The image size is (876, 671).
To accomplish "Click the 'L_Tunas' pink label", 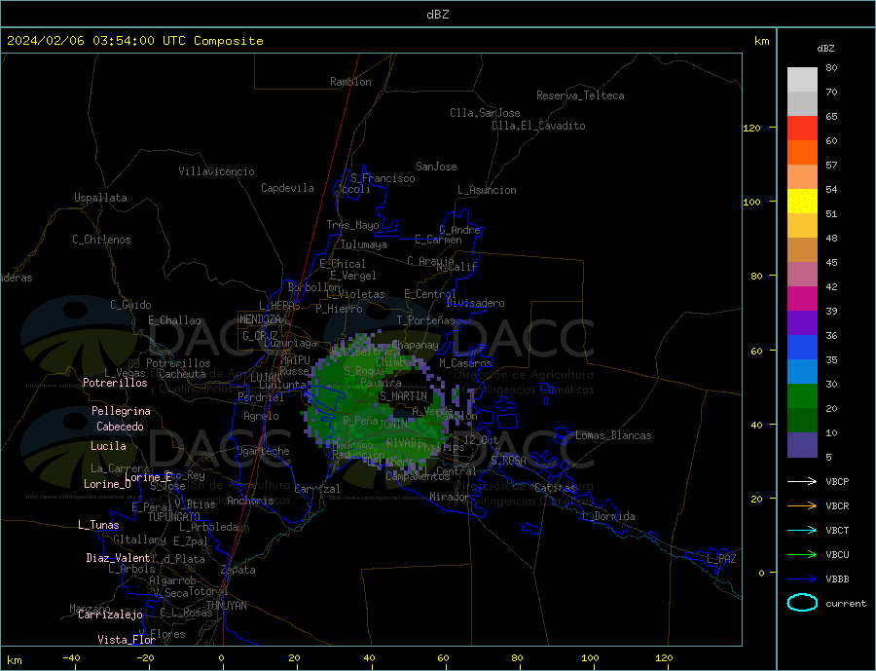I will tap(98, 525).
